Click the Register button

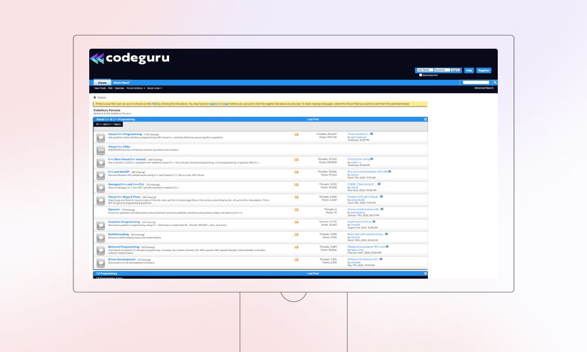484,70
